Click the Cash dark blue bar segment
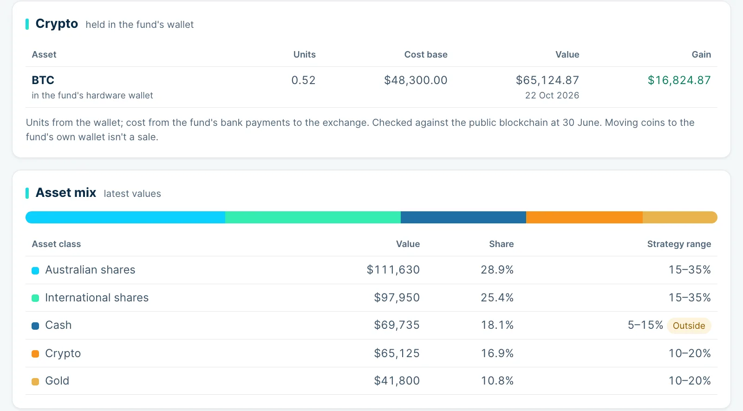Image resolution: width=743 pixels, height=411 pixels. click(x=463, y=217)
